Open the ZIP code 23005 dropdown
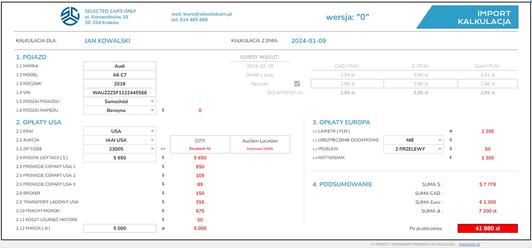532x248 pixels. [x=152, y=149]
